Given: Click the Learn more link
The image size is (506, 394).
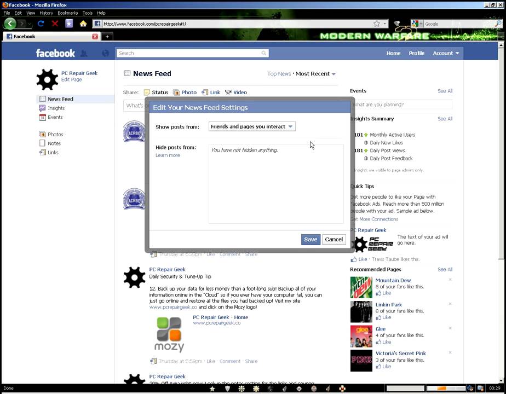Looking at the screenshot, I should (x=168, y=155).
